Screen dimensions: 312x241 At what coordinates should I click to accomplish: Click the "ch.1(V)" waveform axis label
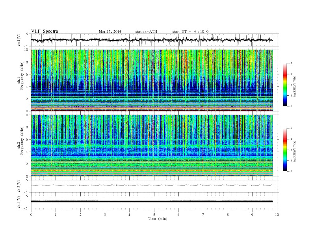tap(19, 40)
